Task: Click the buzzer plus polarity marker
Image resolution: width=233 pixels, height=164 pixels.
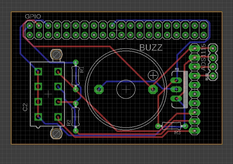Action: pos(153,75)
